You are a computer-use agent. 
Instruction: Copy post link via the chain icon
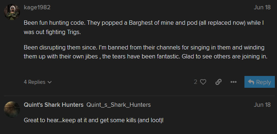pos(219,82)
